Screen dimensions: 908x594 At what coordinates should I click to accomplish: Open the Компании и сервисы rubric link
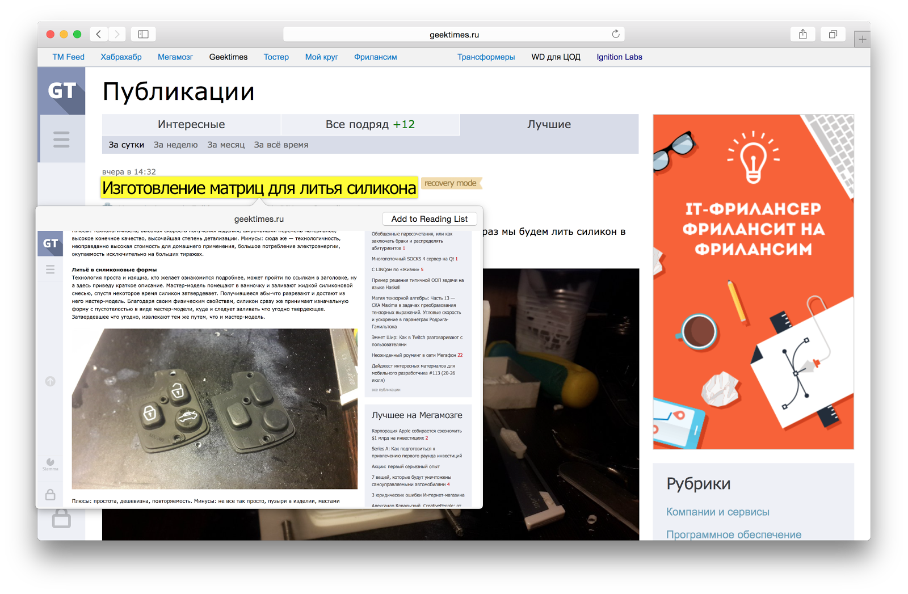coord(718,511)
